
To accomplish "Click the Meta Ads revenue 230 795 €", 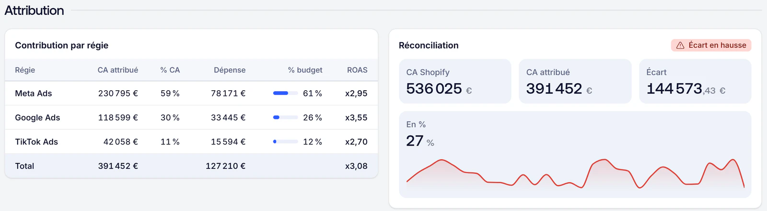I will point(118,94).
